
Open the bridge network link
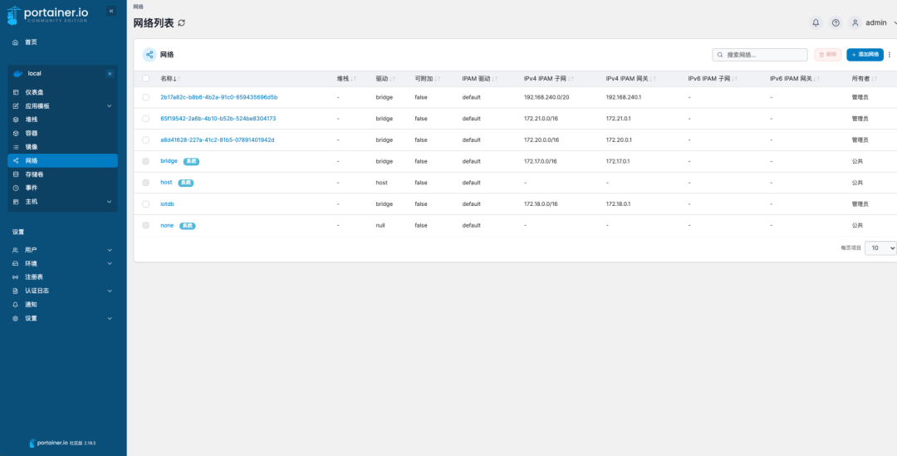pos(169,161)
